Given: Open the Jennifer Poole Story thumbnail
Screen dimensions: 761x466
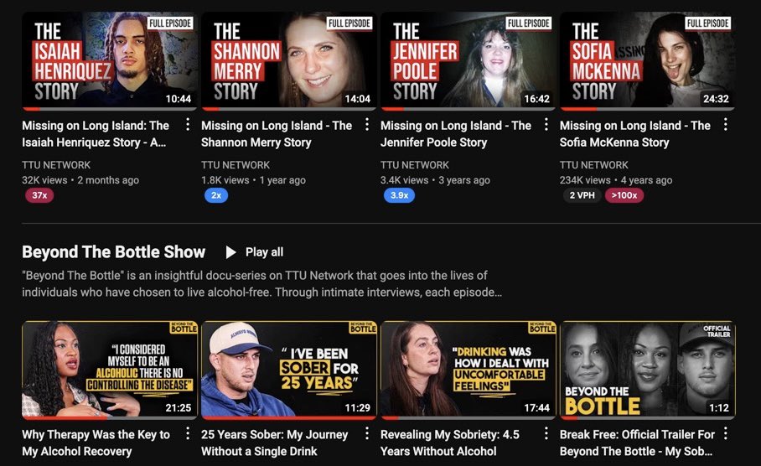Looking at the screenshot, I should 468,60.
